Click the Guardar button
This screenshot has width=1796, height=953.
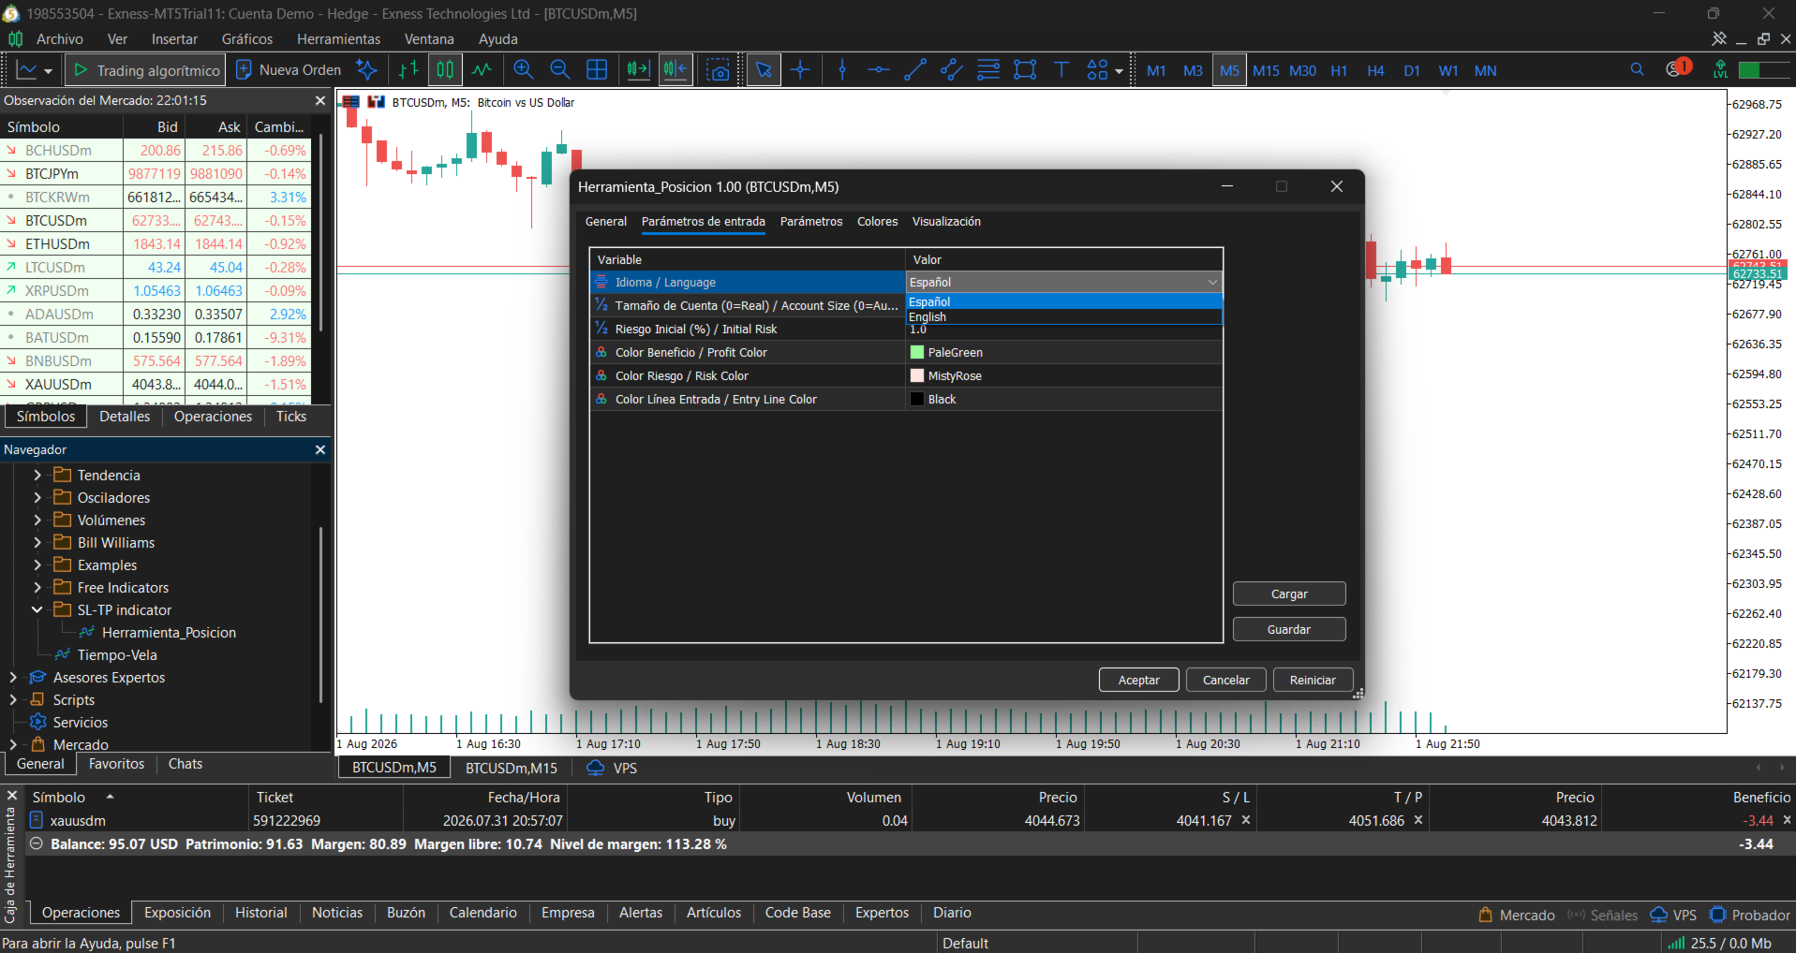coord(1289,630)
